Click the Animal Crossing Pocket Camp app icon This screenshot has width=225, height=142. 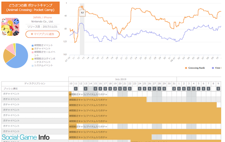point(10,27)
